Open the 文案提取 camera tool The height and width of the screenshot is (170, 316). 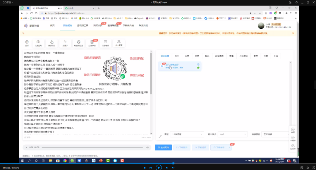coord(38,43)
